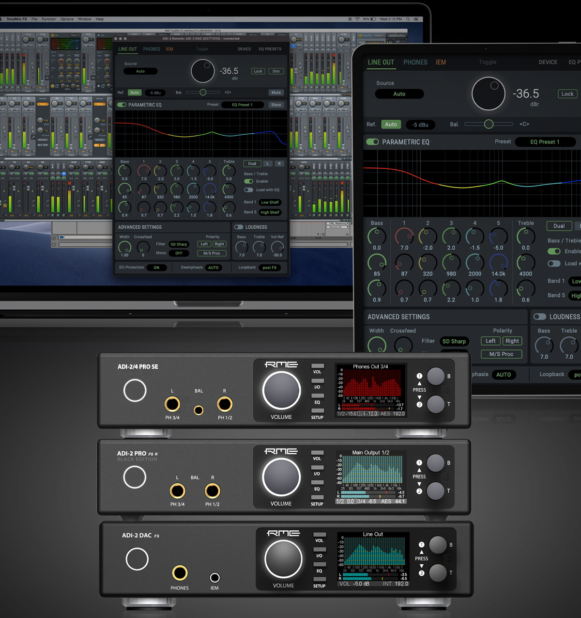
Task: Click the Dim button
Action: point(276,71)
